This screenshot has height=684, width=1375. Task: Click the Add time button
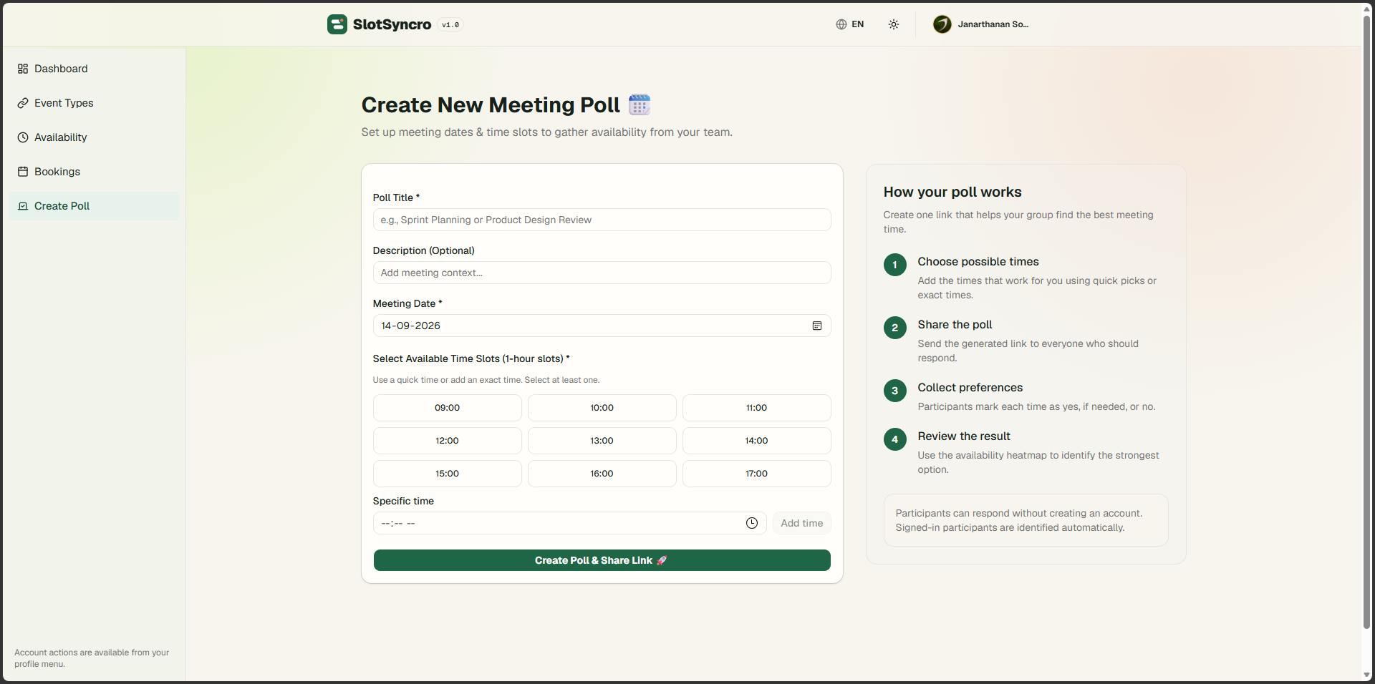pyautogui.click(x=802, y=523)
